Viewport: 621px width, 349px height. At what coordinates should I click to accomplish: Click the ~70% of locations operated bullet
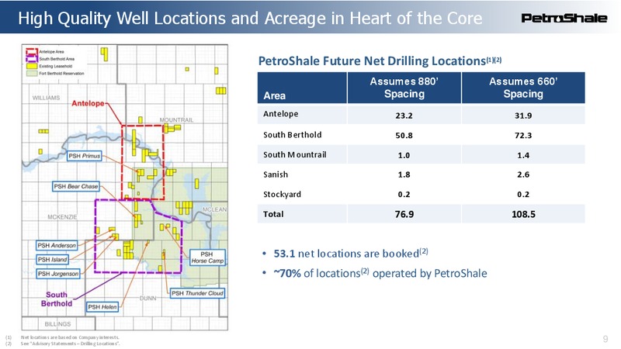coord(380,273)
